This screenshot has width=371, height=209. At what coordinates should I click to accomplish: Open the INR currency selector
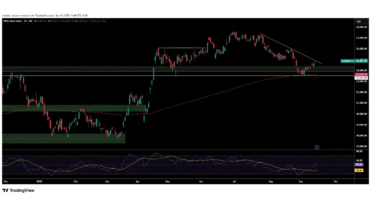(x=362, y=22)
